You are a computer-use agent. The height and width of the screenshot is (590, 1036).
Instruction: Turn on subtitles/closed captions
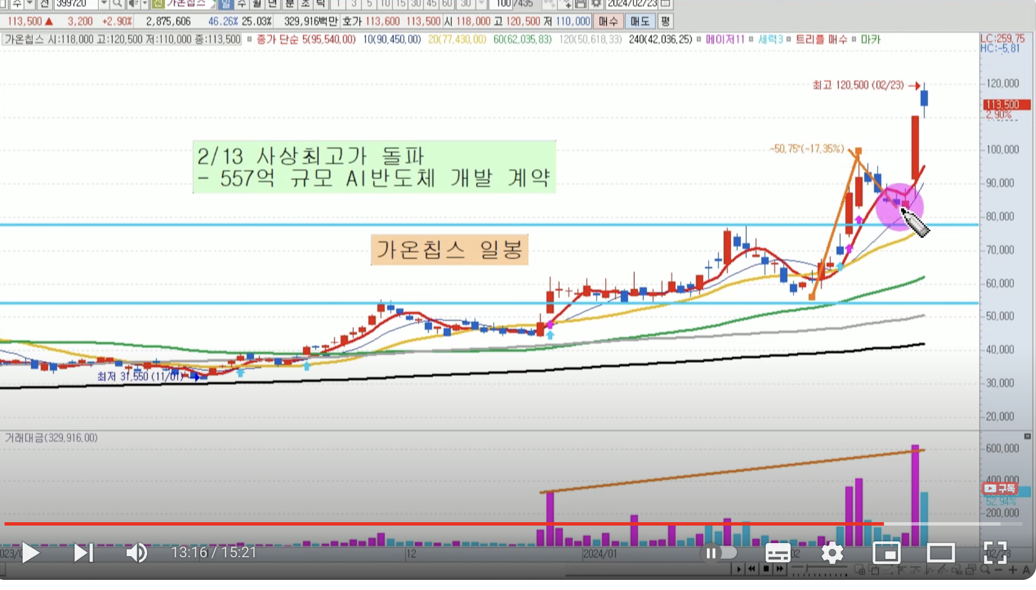(x=778, y=553)
